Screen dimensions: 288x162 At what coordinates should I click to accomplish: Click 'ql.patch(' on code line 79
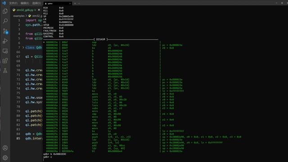34,111
